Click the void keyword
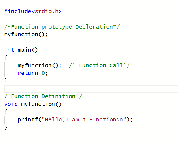Image resolution: width=178 pixels, height=145 pixels. (11, 104)
